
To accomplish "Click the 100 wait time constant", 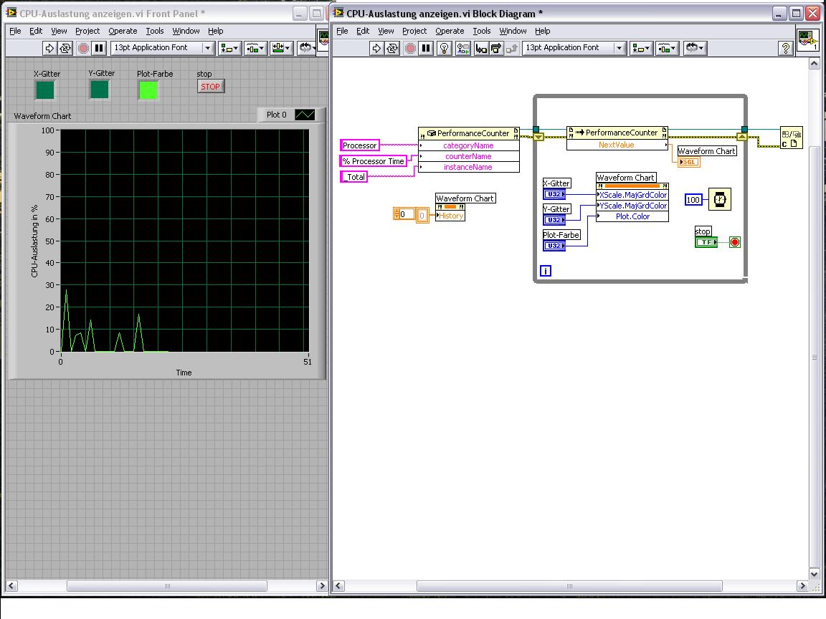I will (693, 200).
